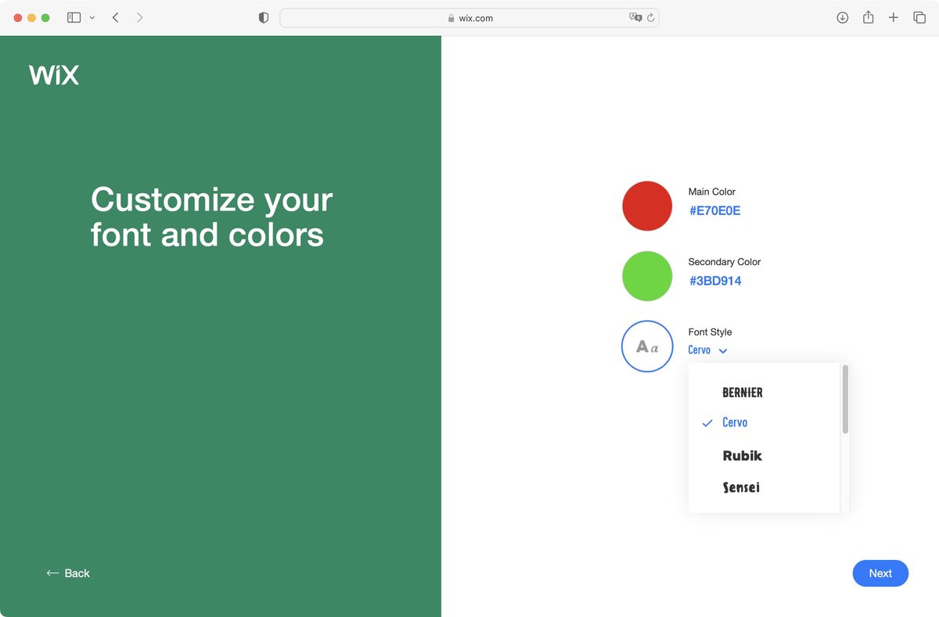
Task: Select the Sensei font option
Action: click(x=741, y=486)
